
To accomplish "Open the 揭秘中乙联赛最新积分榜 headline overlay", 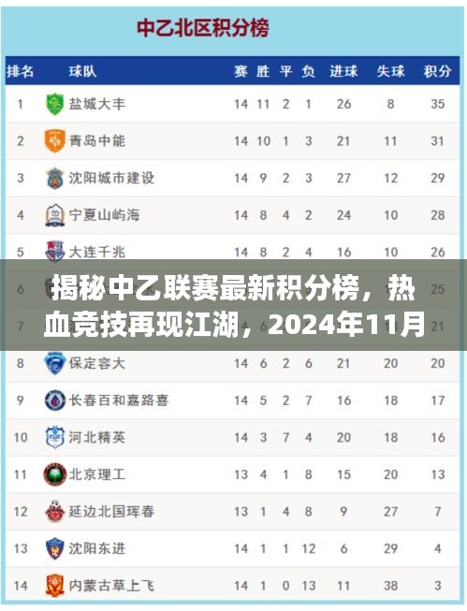I will (234, 305).
